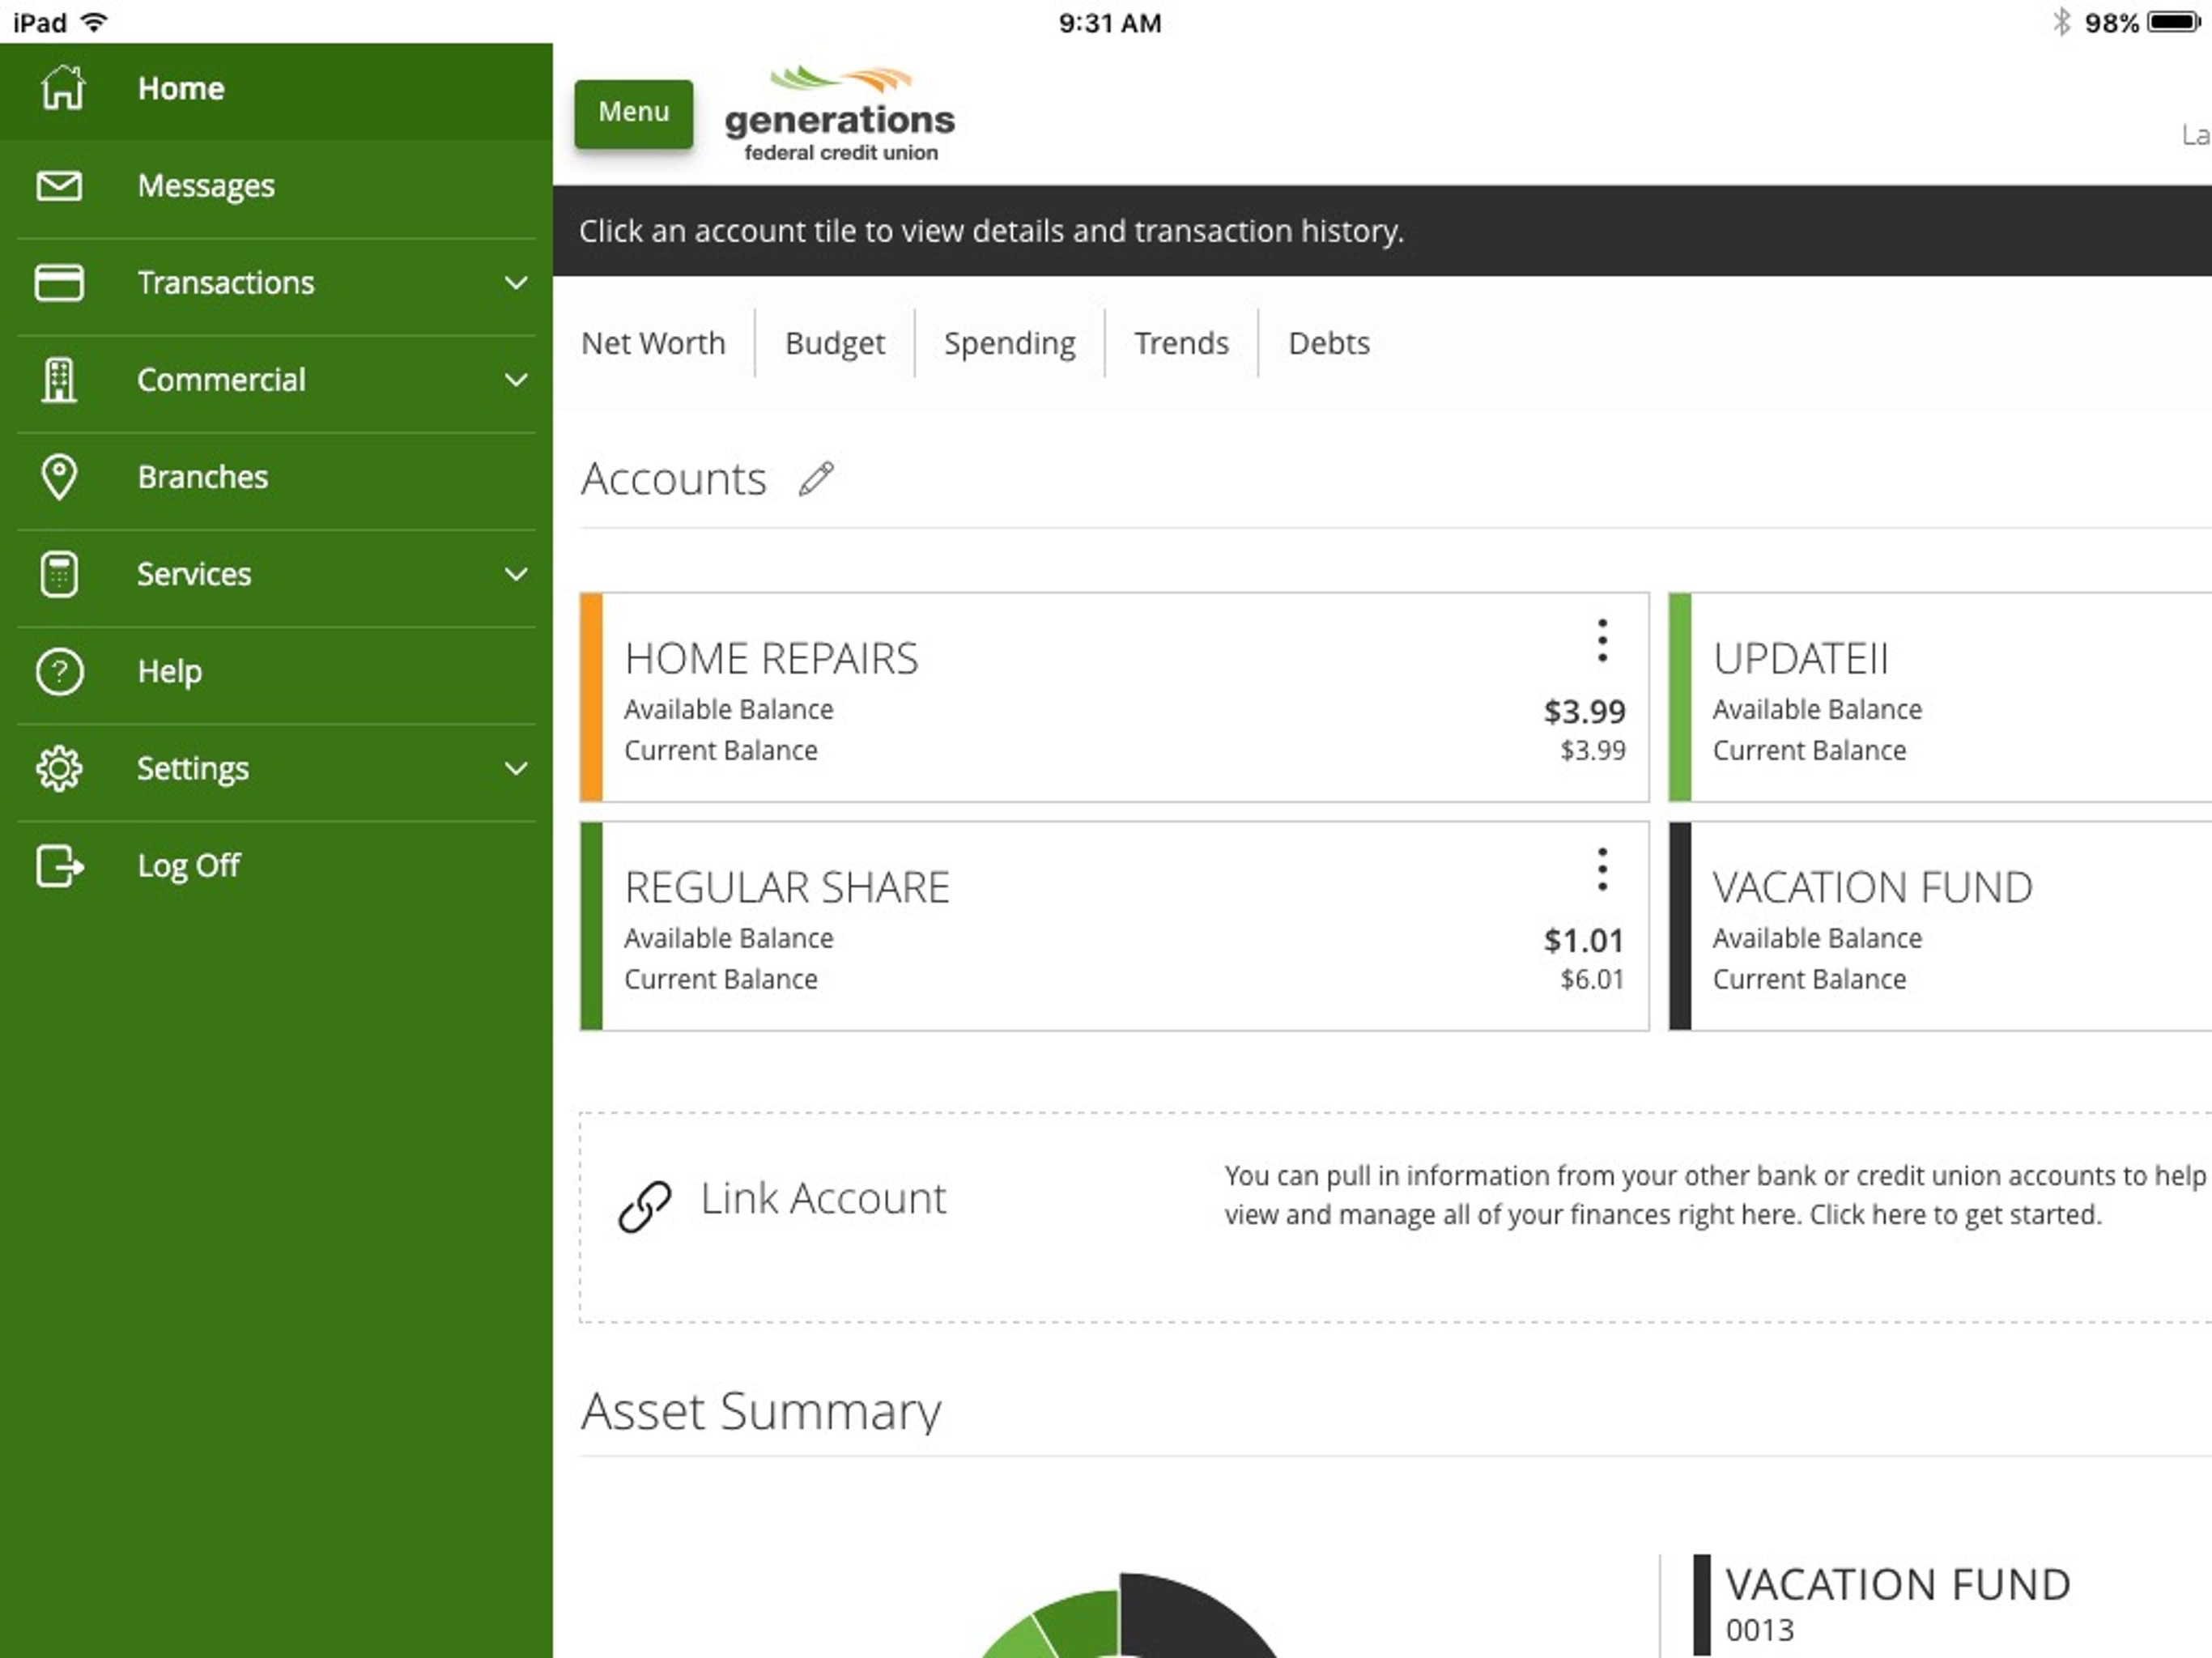Viewport: 2212px width, 1658px height.
Task: Click the Commercial building icon
Action: 59,379
